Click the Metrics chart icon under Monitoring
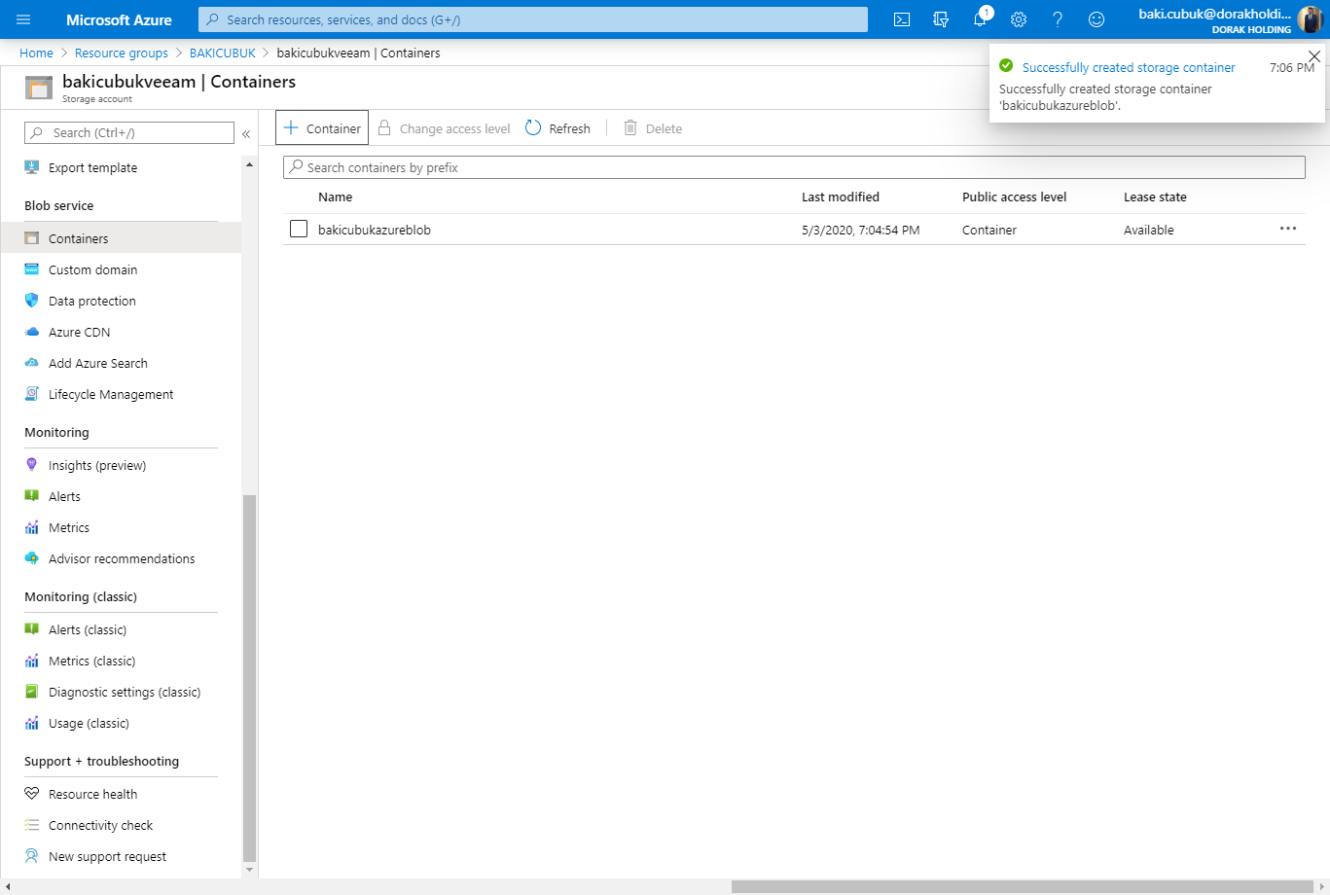This screenshot has height=895, width=1330. [x=32, y=527]
